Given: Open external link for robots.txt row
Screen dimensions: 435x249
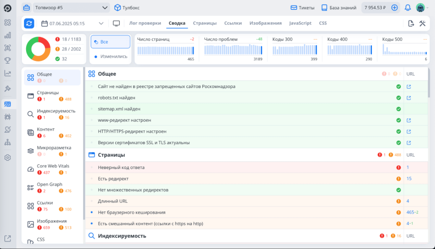Looking at the screenshot, I should (x=409, y=98).
